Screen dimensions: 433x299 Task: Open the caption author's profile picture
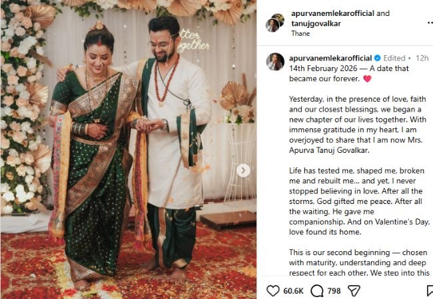(275, 62)
